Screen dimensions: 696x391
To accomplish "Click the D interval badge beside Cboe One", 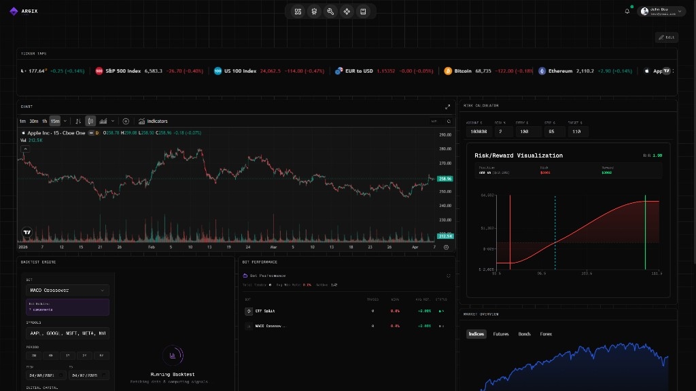I will click(97, 133).
